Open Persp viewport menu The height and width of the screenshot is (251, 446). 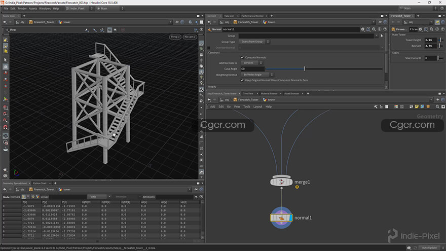[175, 37]
